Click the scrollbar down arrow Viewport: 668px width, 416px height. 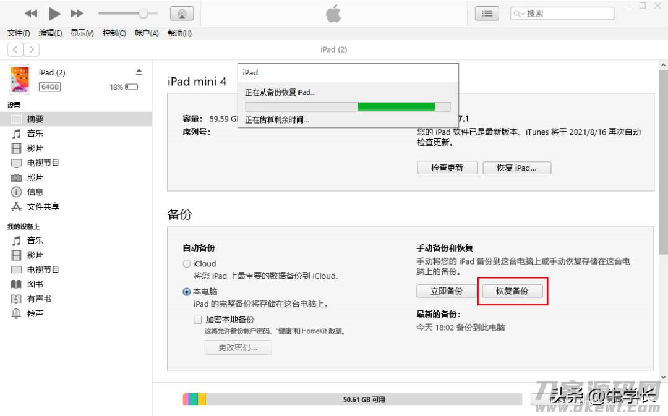(663, 377)
